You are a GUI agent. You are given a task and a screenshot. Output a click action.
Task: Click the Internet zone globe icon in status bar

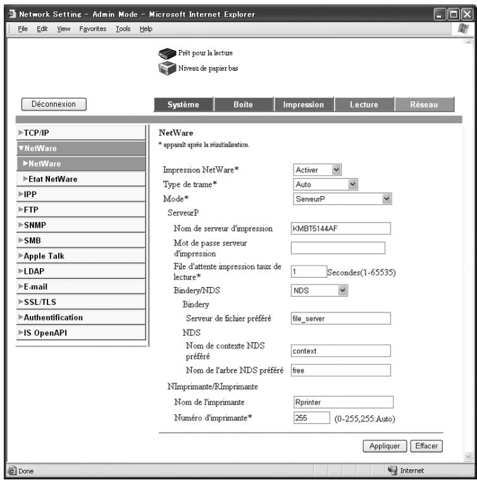[392, 470]
